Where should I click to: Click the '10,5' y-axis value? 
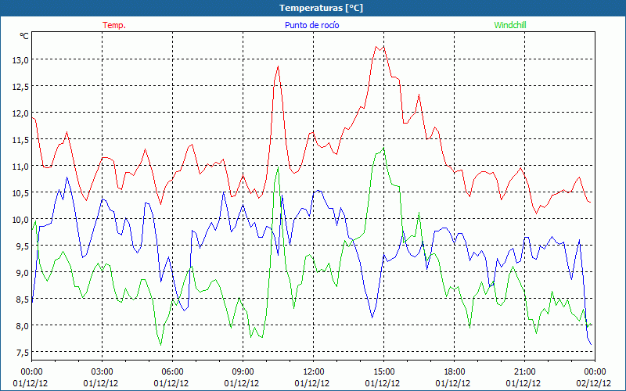20,192
